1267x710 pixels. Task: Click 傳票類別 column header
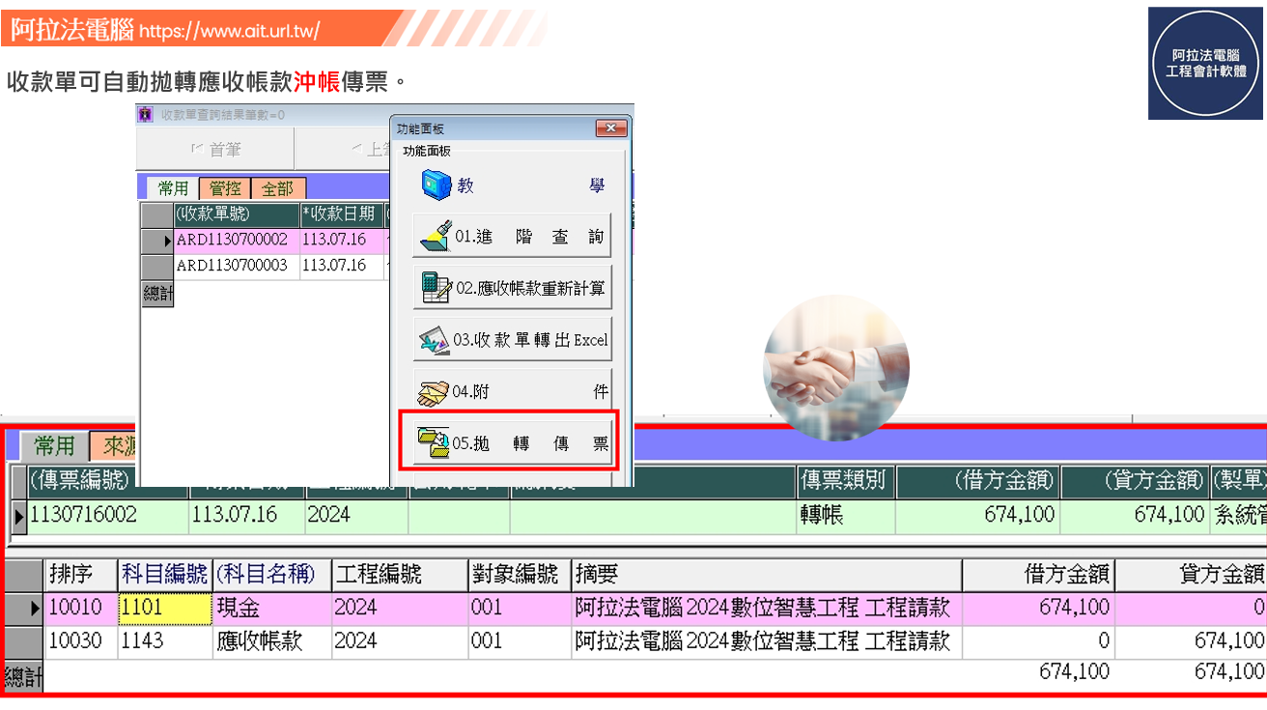click(x=846, y=479)
